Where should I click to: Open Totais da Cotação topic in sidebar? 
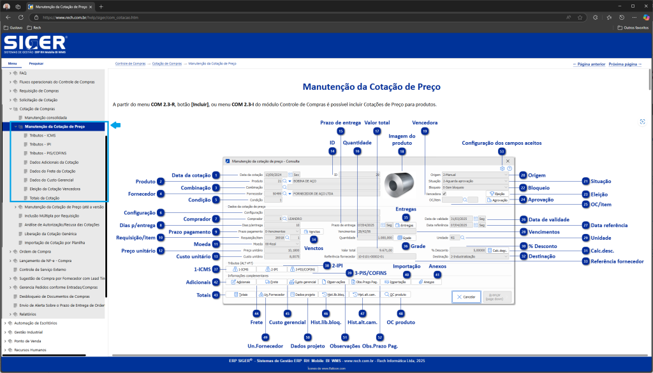click(45, 198)
